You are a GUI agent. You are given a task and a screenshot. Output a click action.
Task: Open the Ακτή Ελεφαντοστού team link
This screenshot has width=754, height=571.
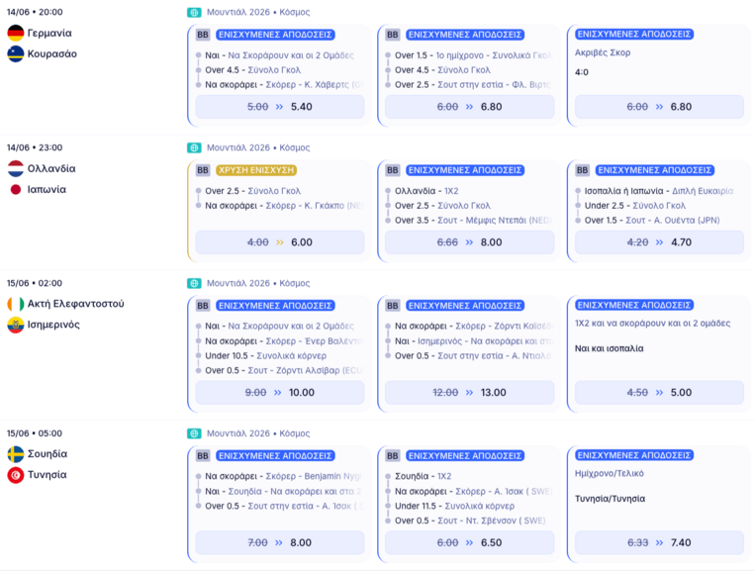[75, 304]
